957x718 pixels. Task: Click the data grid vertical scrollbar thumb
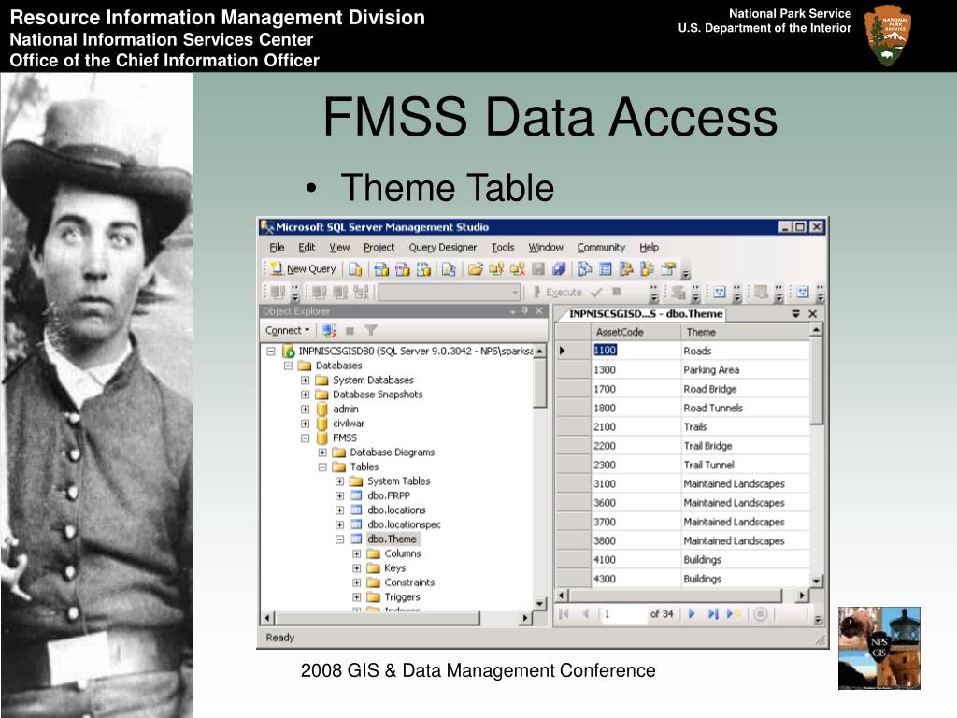click(x=816, y=381)
